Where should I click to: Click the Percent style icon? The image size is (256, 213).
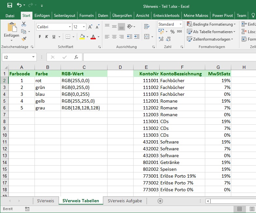pos(172,31)
